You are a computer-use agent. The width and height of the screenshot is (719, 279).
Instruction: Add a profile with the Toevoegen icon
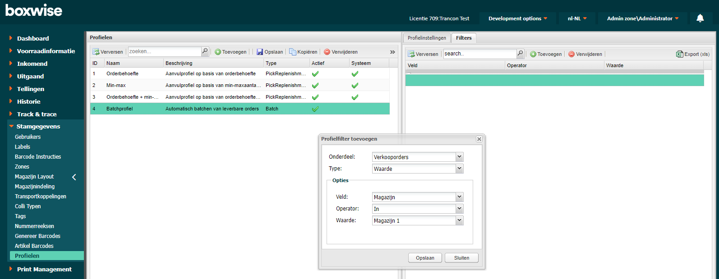click(218, 52)
